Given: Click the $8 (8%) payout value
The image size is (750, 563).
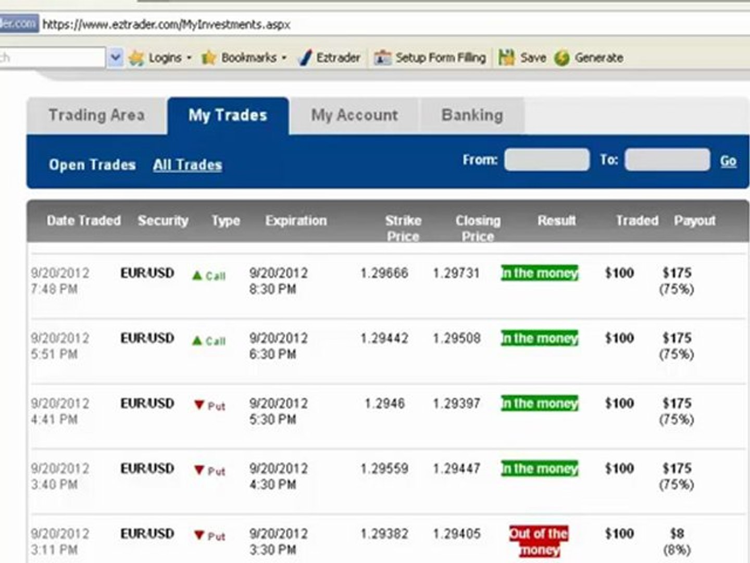Looking at the screenshot, I should point(677,542).
